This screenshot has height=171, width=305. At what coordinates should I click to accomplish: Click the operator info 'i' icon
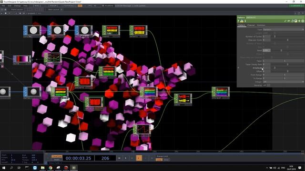(x=245, y=21)
